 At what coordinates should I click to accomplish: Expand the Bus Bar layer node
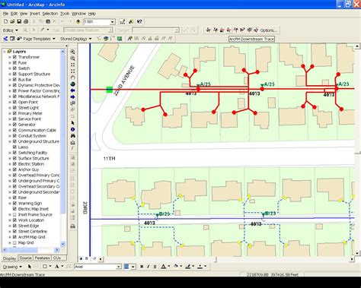(10, 80)
